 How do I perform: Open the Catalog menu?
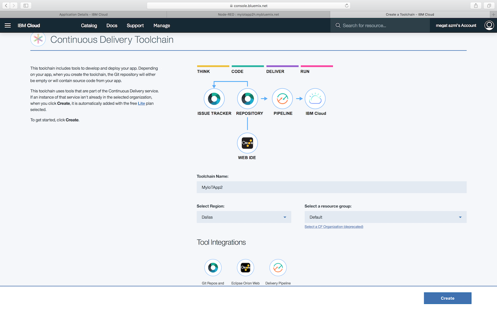tap(89, 26)
